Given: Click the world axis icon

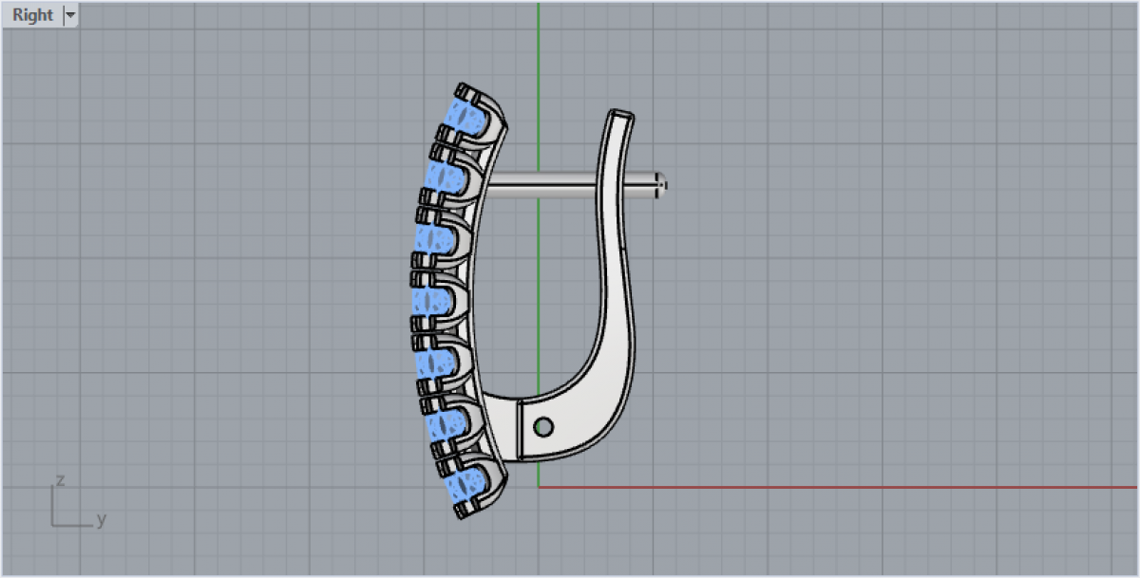Looking at the screenshot, I should tap(78, 501).
